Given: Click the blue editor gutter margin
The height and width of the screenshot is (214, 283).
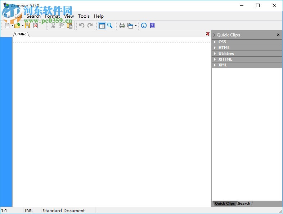Looking at the screenshot, I should pyautogui.click(x=6, y=122).
